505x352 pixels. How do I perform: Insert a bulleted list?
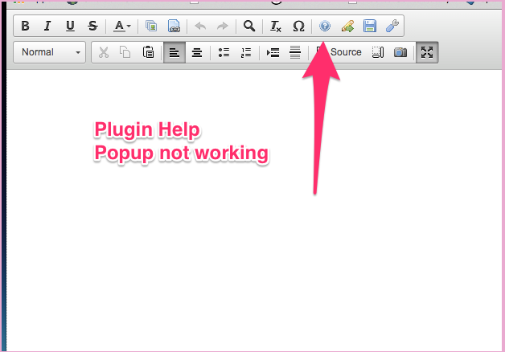click(224, 52)
